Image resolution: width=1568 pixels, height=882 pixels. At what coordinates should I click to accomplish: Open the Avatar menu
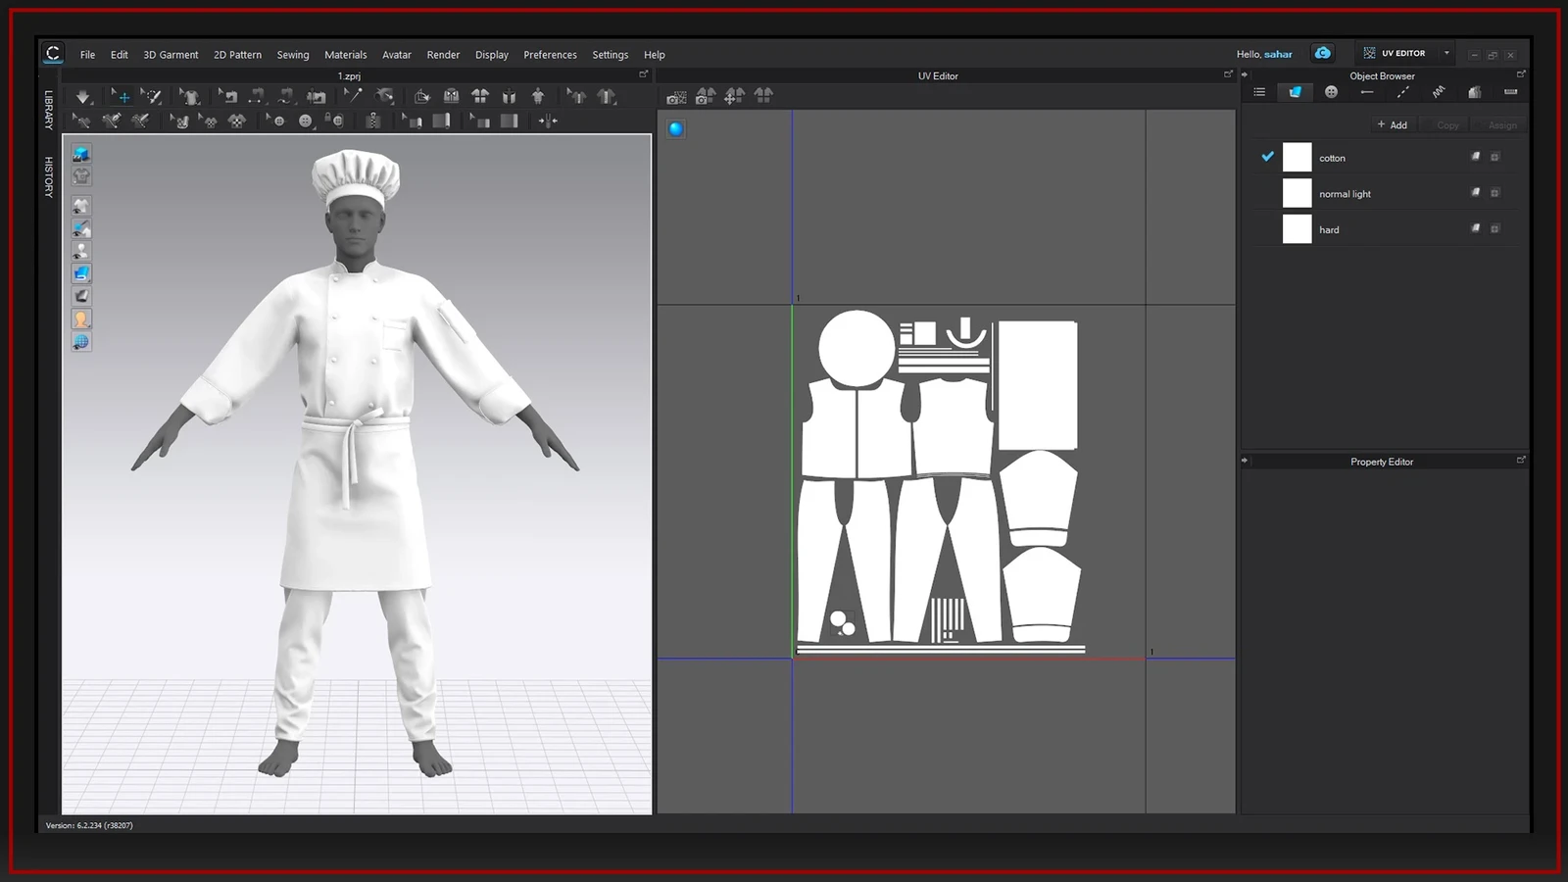pos(396,55)
